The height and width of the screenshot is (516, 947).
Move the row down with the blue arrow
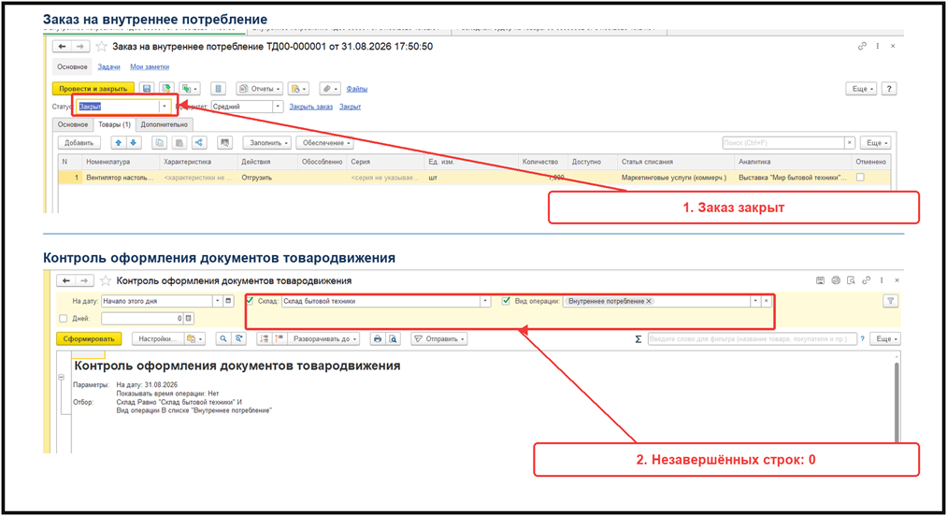click(x=134, y=143)
